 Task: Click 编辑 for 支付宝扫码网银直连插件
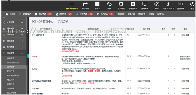187,81
